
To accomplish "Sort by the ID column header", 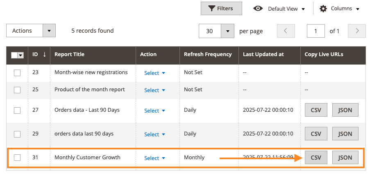I will pos(39,54).
